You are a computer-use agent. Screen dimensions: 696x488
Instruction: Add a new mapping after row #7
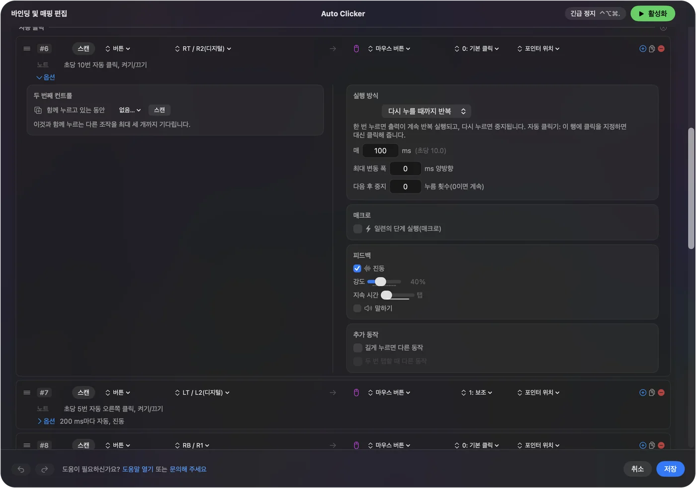coord(643,392)
